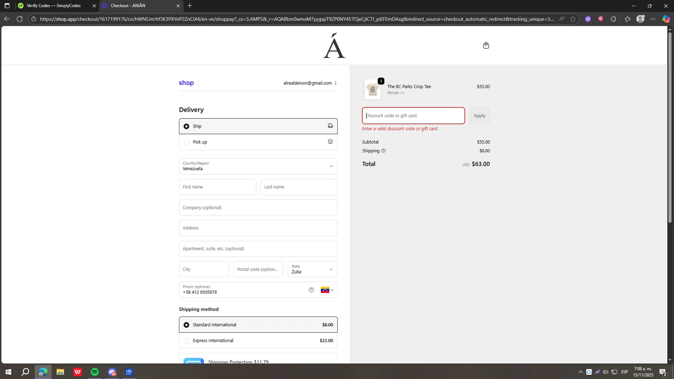Close the Checkout - ANIÁN tab
Image resolution: width=674 pixels, height=379 pixels.
point(178,6)
